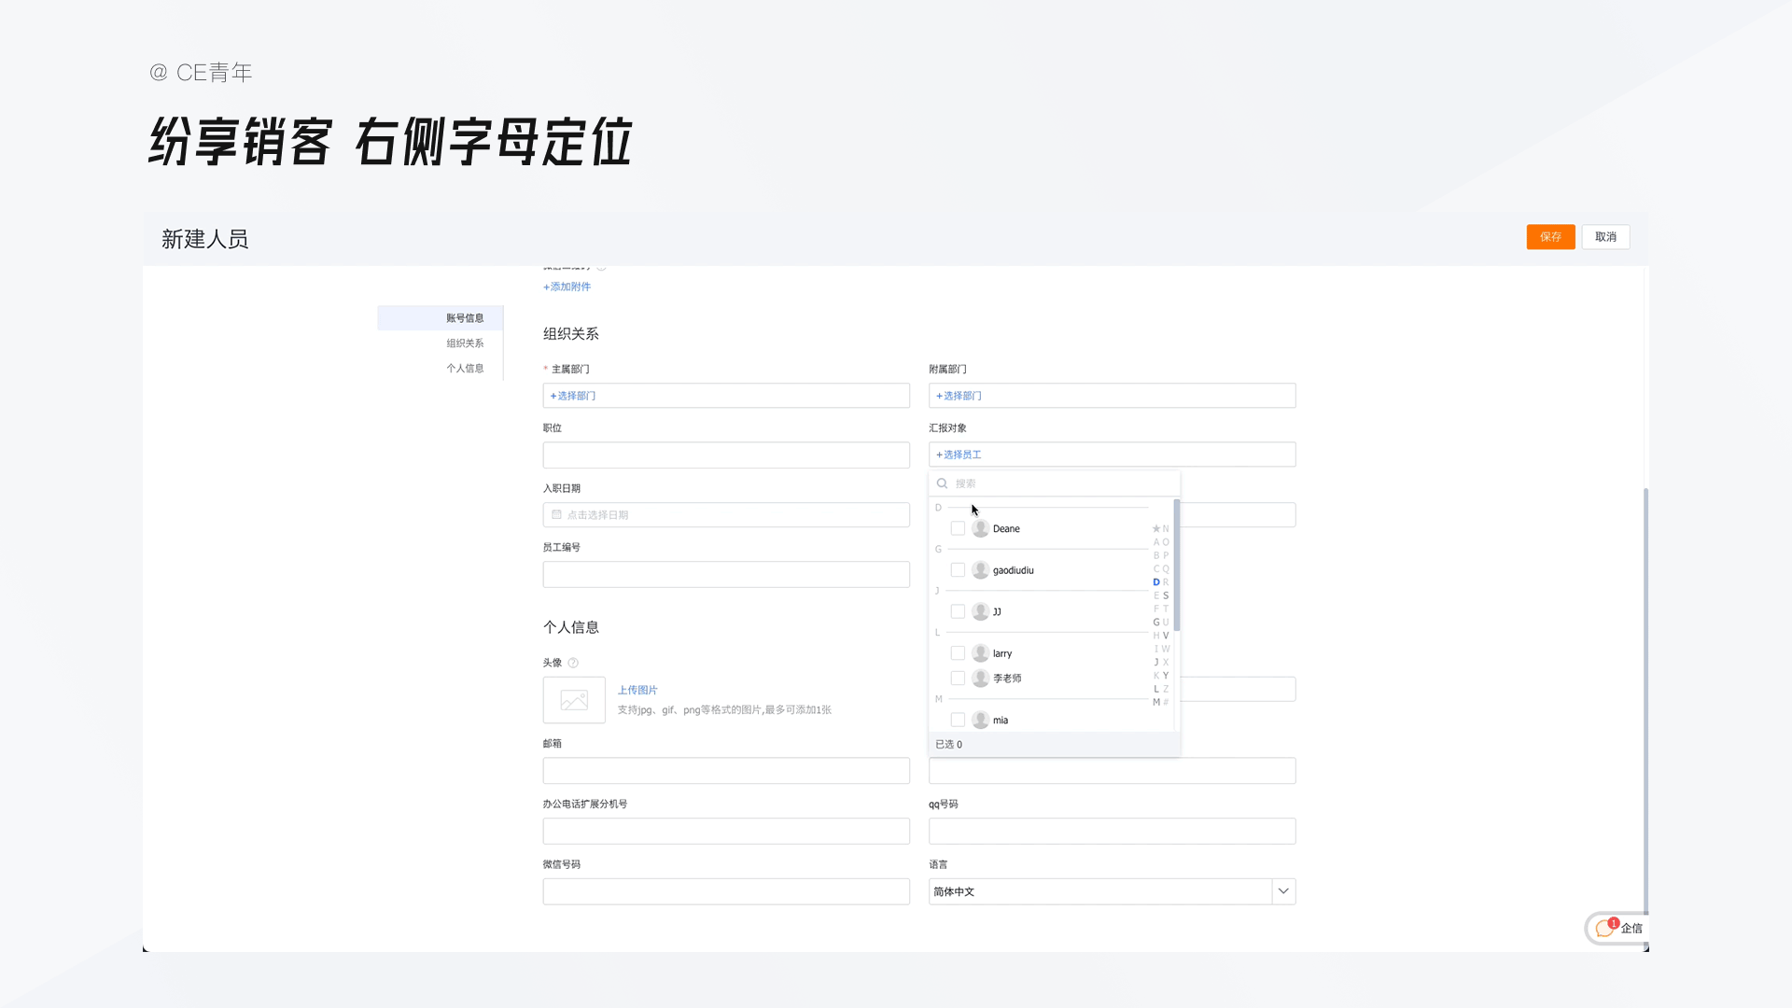Check the box next to 李老师
The image size is (1792, 1008).
pyautogui.click(x=958, y=679)
